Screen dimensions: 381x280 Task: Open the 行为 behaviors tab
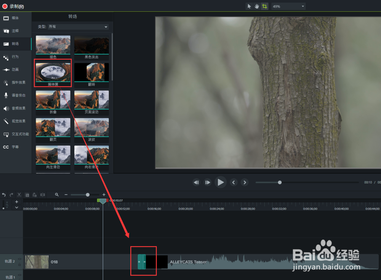(x=16, y=57)
